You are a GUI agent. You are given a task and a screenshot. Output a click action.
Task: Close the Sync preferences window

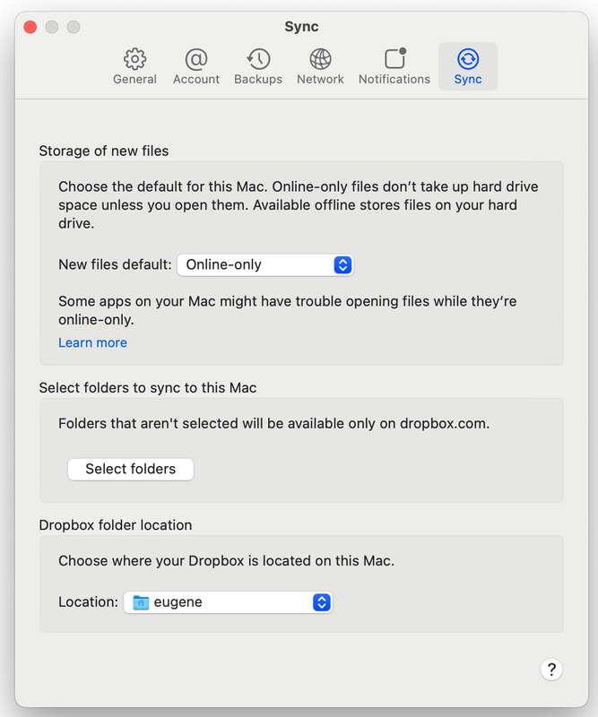[30, 27]
